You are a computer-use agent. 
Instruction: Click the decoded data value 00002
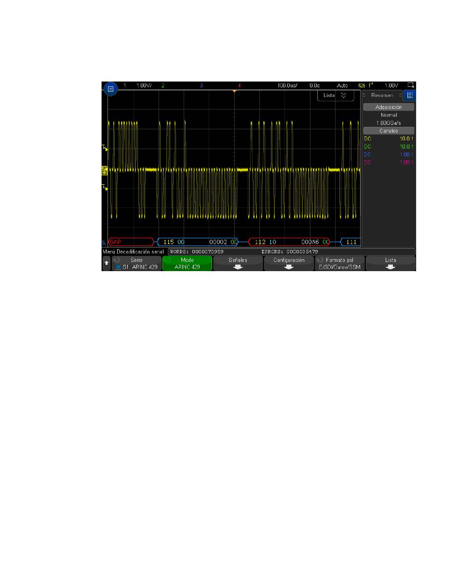pyautogui.click(x=218, y=242)
